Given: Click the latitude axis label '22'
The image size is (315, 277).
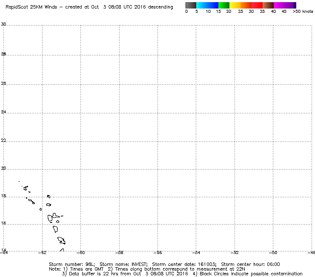Looking at the screenshot, I should (3, 140).
